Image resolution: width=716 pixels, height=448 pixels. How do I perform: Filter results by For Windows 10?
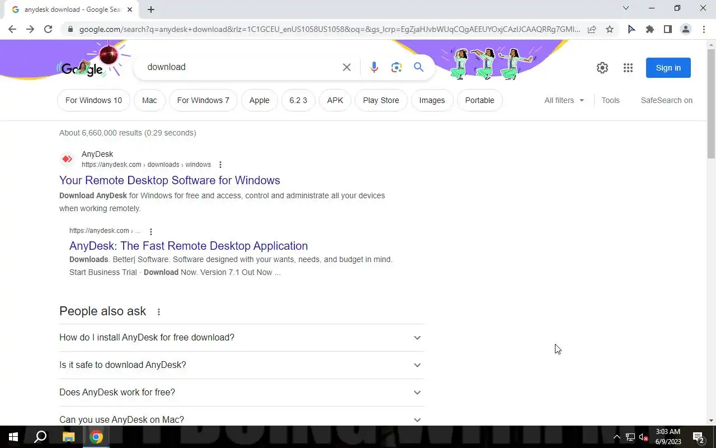93,100
